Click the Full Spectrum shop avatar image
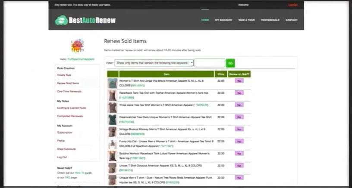The width and height of the screenshot is (352, 188). [78, 46]
